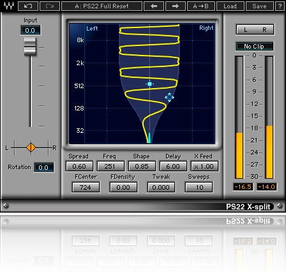Open the help question mark
286x272 pixels.
coord(280,6)
